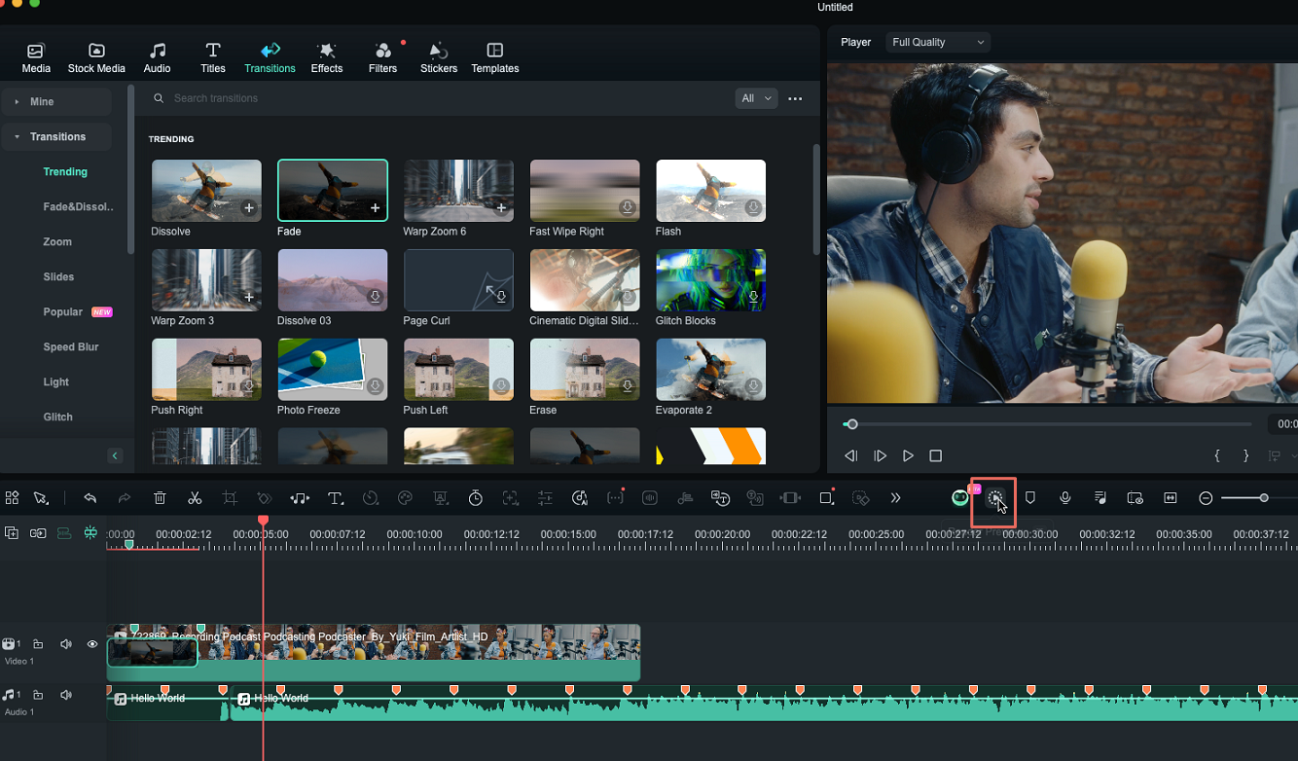Click the Fade transition thumbnail

pos(332,190)
